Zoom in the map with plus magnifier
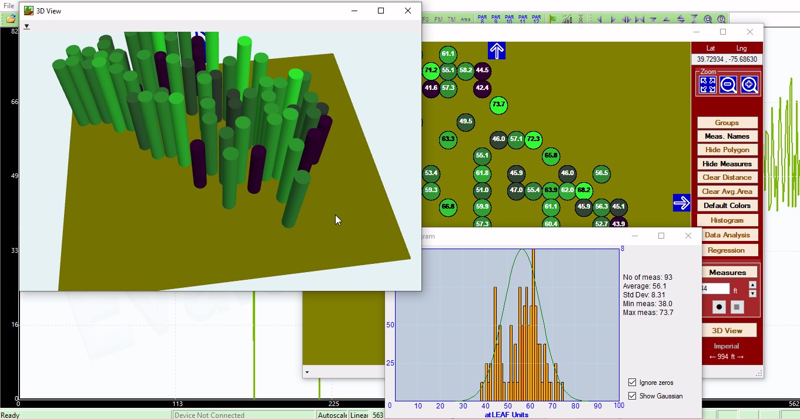This screenshot has height=419, width=800. 749,85
